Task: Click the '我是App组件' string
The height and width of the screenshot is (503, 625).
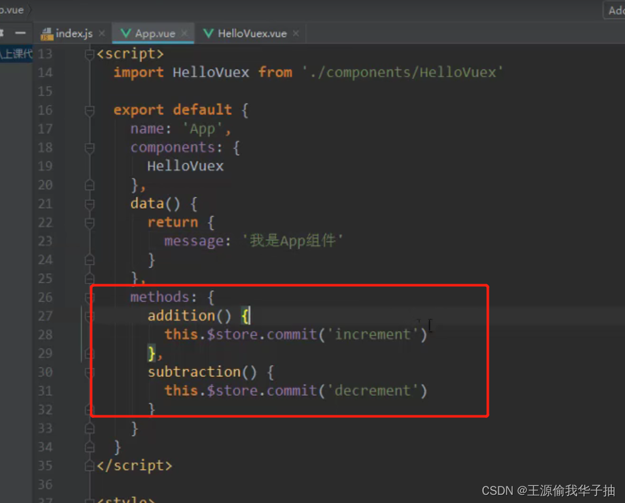Action: click(x=293, y=241)
